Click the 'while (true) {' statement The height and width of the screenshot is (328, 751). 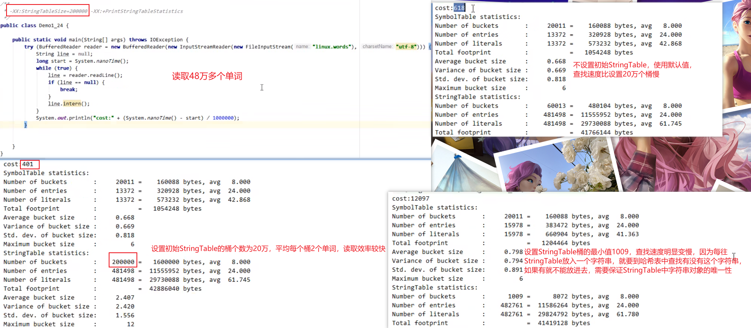point(57,68)
